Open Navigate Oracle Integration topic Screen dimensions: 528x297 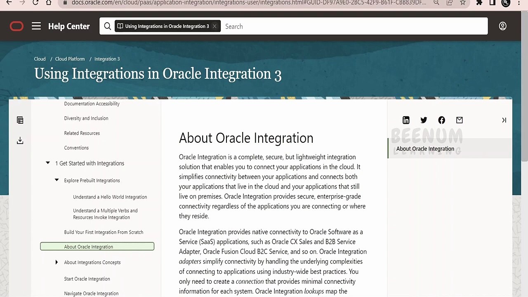[91, 294]
